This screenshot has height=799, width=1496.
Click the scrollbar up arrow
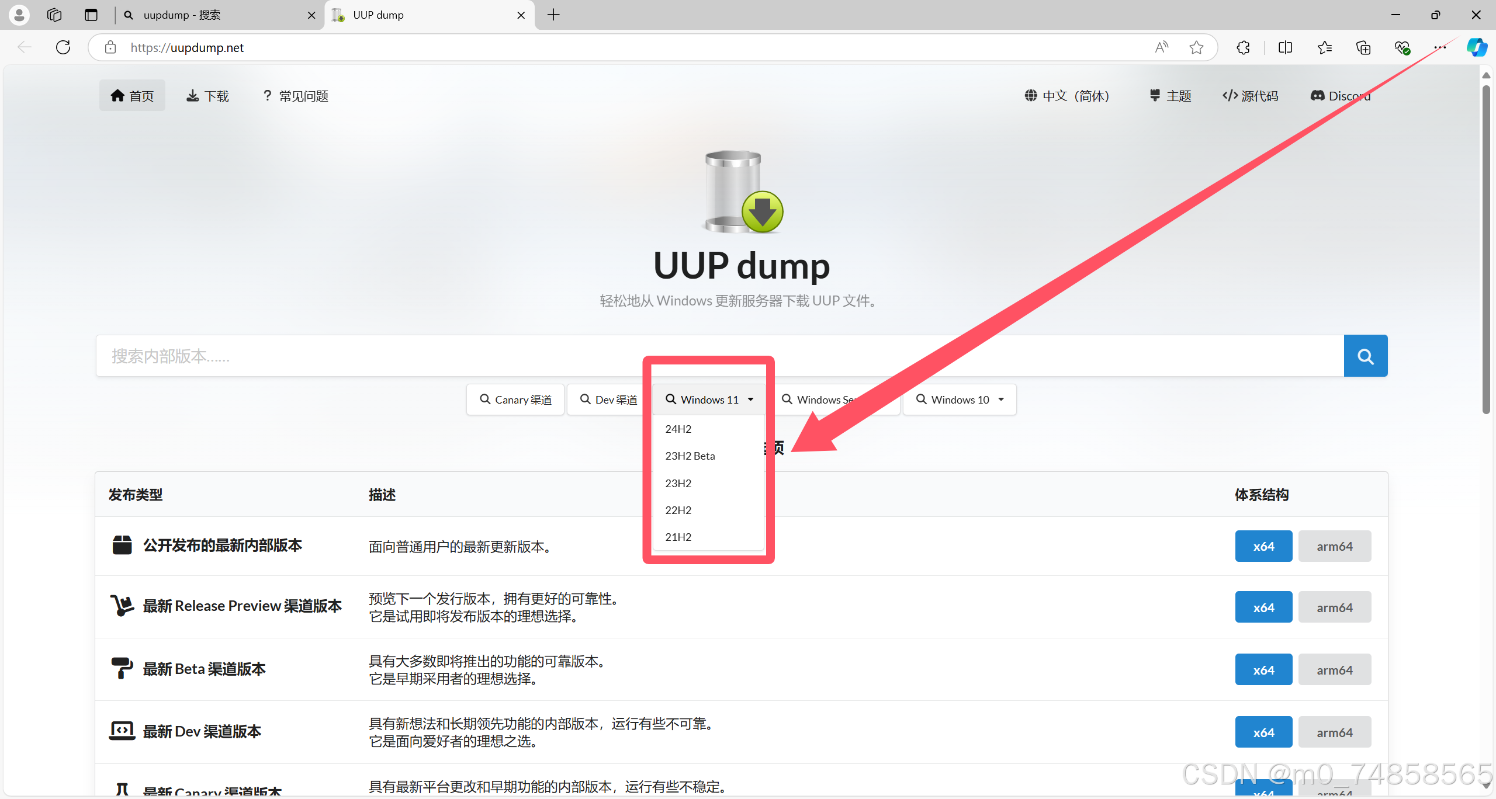pos(1486,75)
